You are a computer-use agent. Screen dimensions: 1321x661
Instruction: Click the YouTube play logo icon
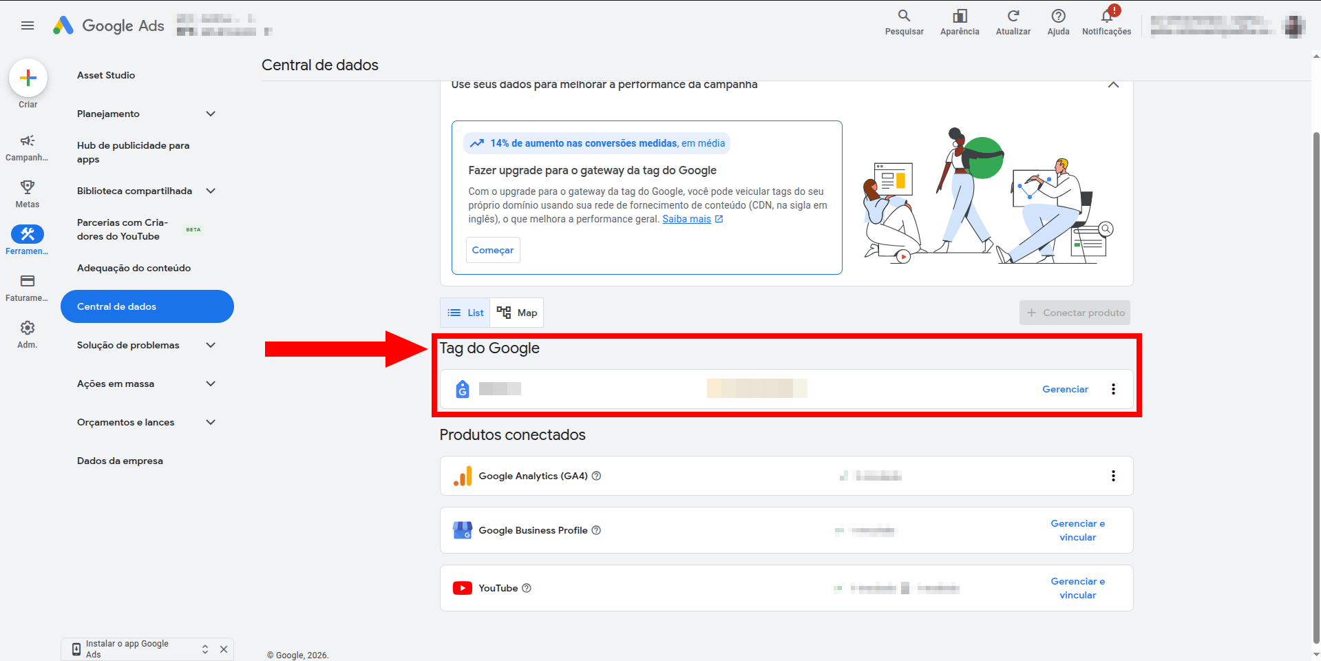[463, 588]
